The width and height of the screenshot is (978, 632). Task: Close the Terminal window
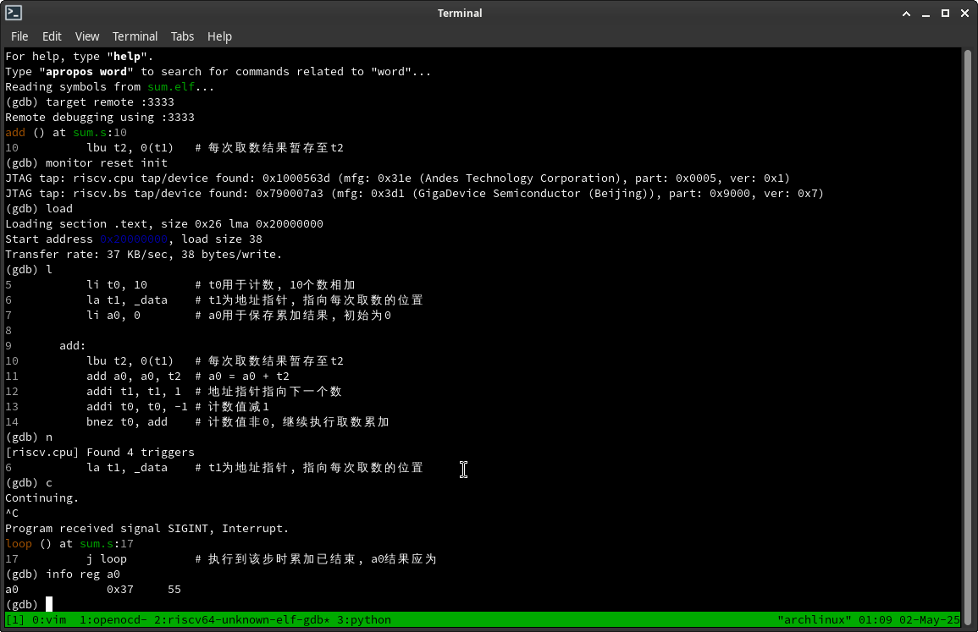[x=964, y=13]
